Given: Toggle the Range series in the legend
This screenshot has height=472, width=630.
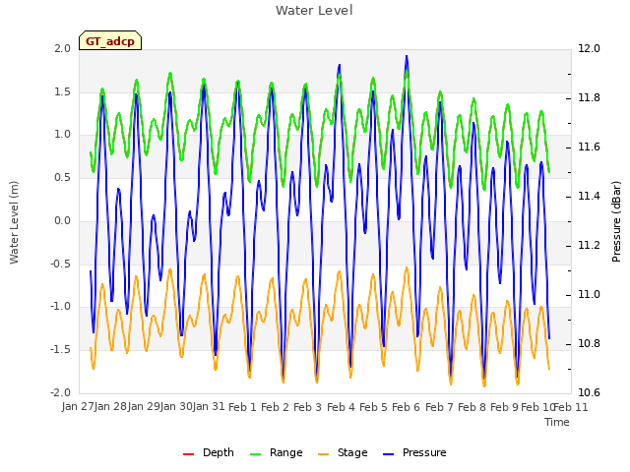Looking at the screenshot, I should [276, 452].
